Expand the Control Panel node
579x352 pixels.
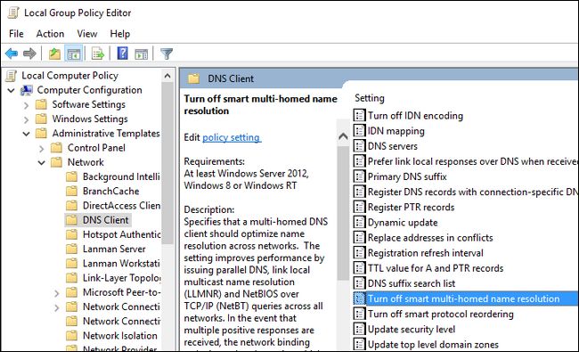tap(41, 149)
